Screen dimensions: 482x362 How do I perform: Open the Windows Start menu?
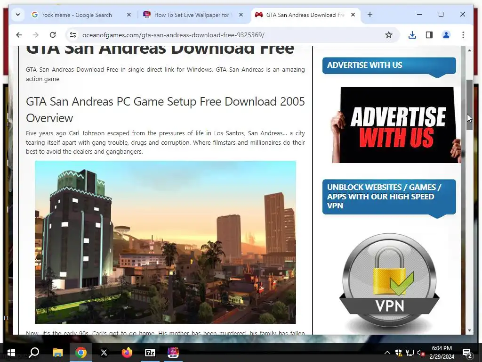coord(11,353)
